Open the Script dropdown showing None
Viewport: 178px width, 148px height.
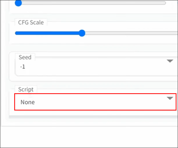pyautogui.click(x=95, y=102)
